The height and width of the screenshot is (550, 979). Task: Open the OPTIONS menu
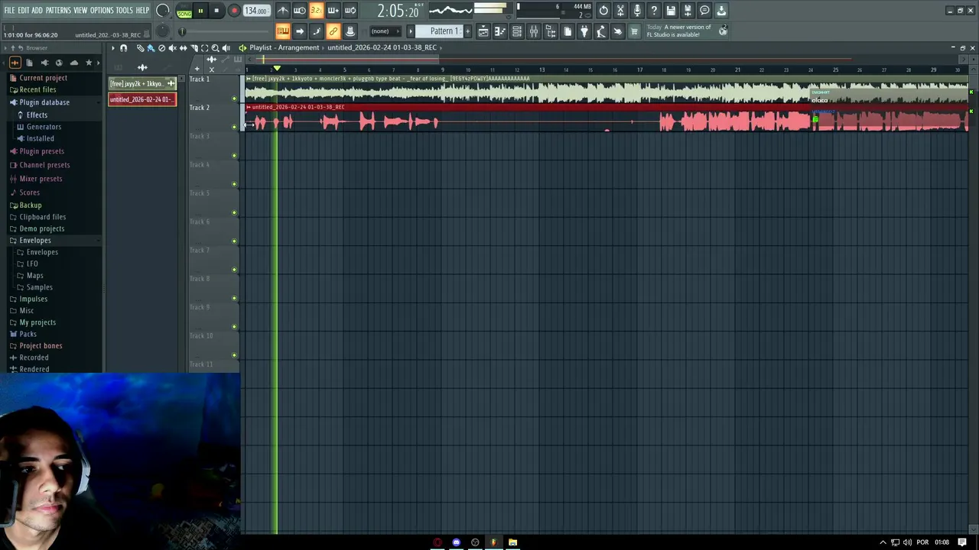102,11
